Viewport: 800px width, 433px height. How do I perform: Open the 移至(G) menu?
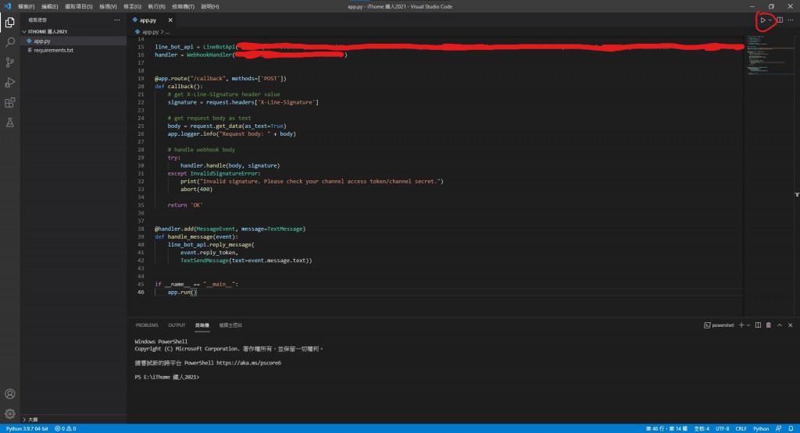(132, 6)
